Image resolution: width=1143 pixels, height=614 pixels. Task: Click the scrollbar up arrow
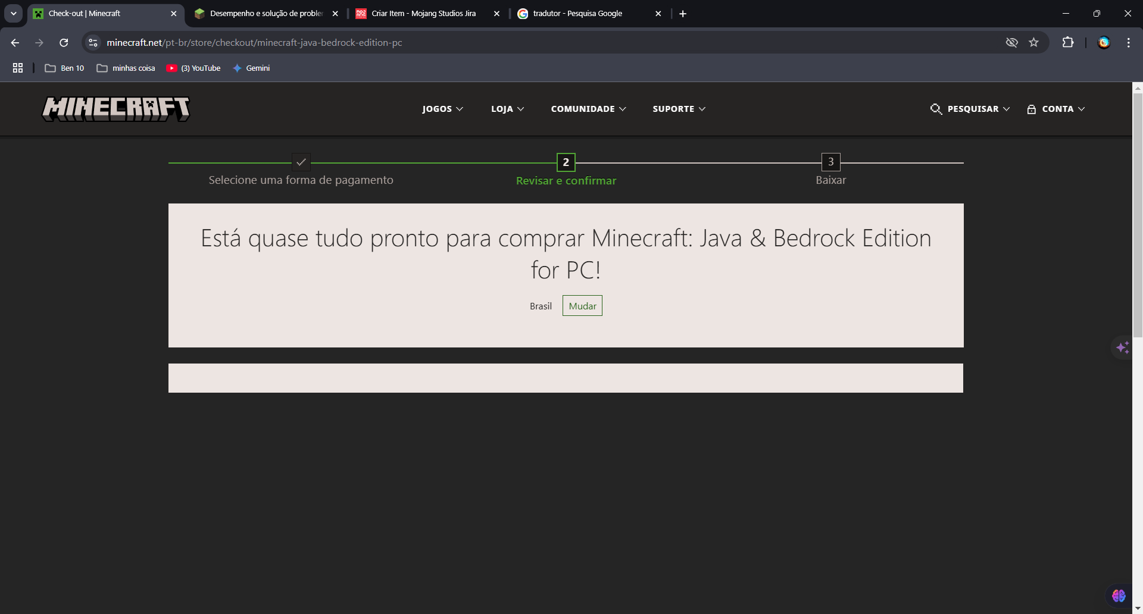pyautogui.click(x=1138, y=88)
